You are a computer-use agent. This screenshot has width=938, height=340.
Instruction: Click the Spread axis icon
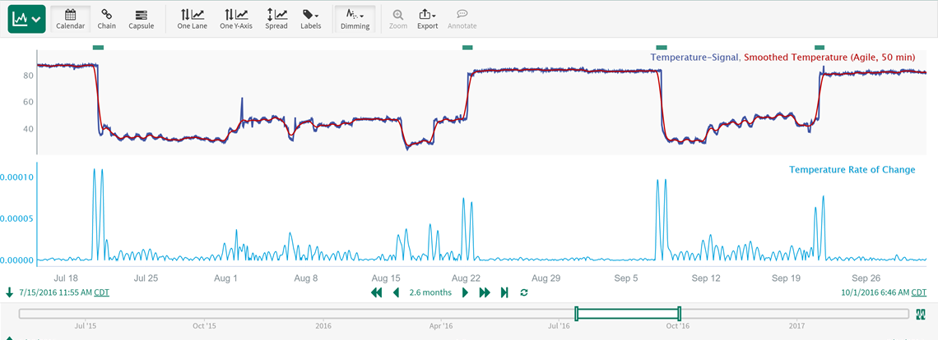point(276,18)
